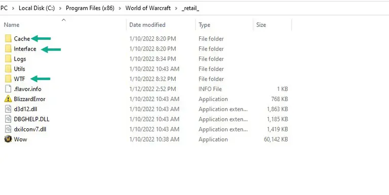Sort by the Size column header
The width and height of the screenshot is (389, 195).
[x=261, y=25]
